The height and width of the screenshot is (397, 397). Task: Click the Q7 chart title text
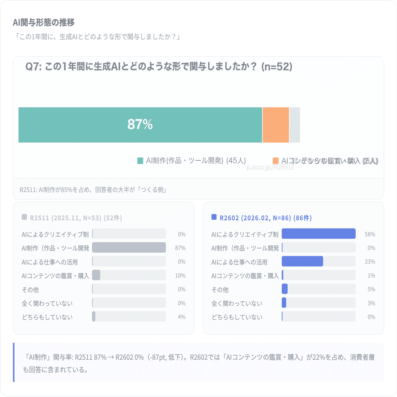(x=159, y=67)
